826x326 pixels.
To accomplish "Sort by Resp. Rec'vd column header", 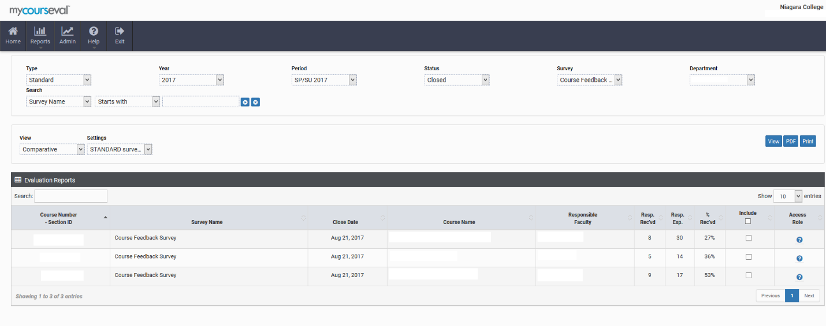I will pyautogui.click(x=649, y=218).
